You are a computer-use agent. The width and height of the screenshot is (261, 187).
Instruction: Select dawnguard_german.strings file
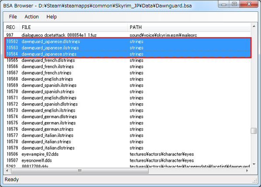48,129
